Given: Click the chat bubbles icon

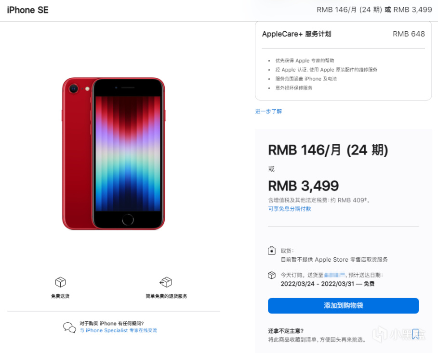Looking at the screenshot, I should pos(69,328).
